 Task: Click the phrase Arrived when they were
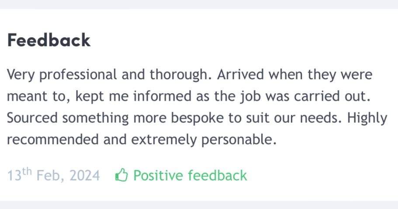[294, 74]
